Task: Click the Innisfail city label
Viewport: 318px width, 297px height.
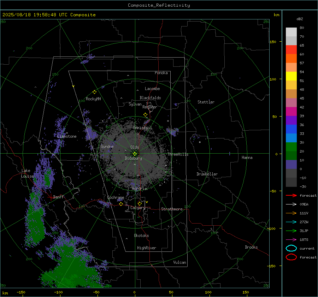Action: (143, 128)
